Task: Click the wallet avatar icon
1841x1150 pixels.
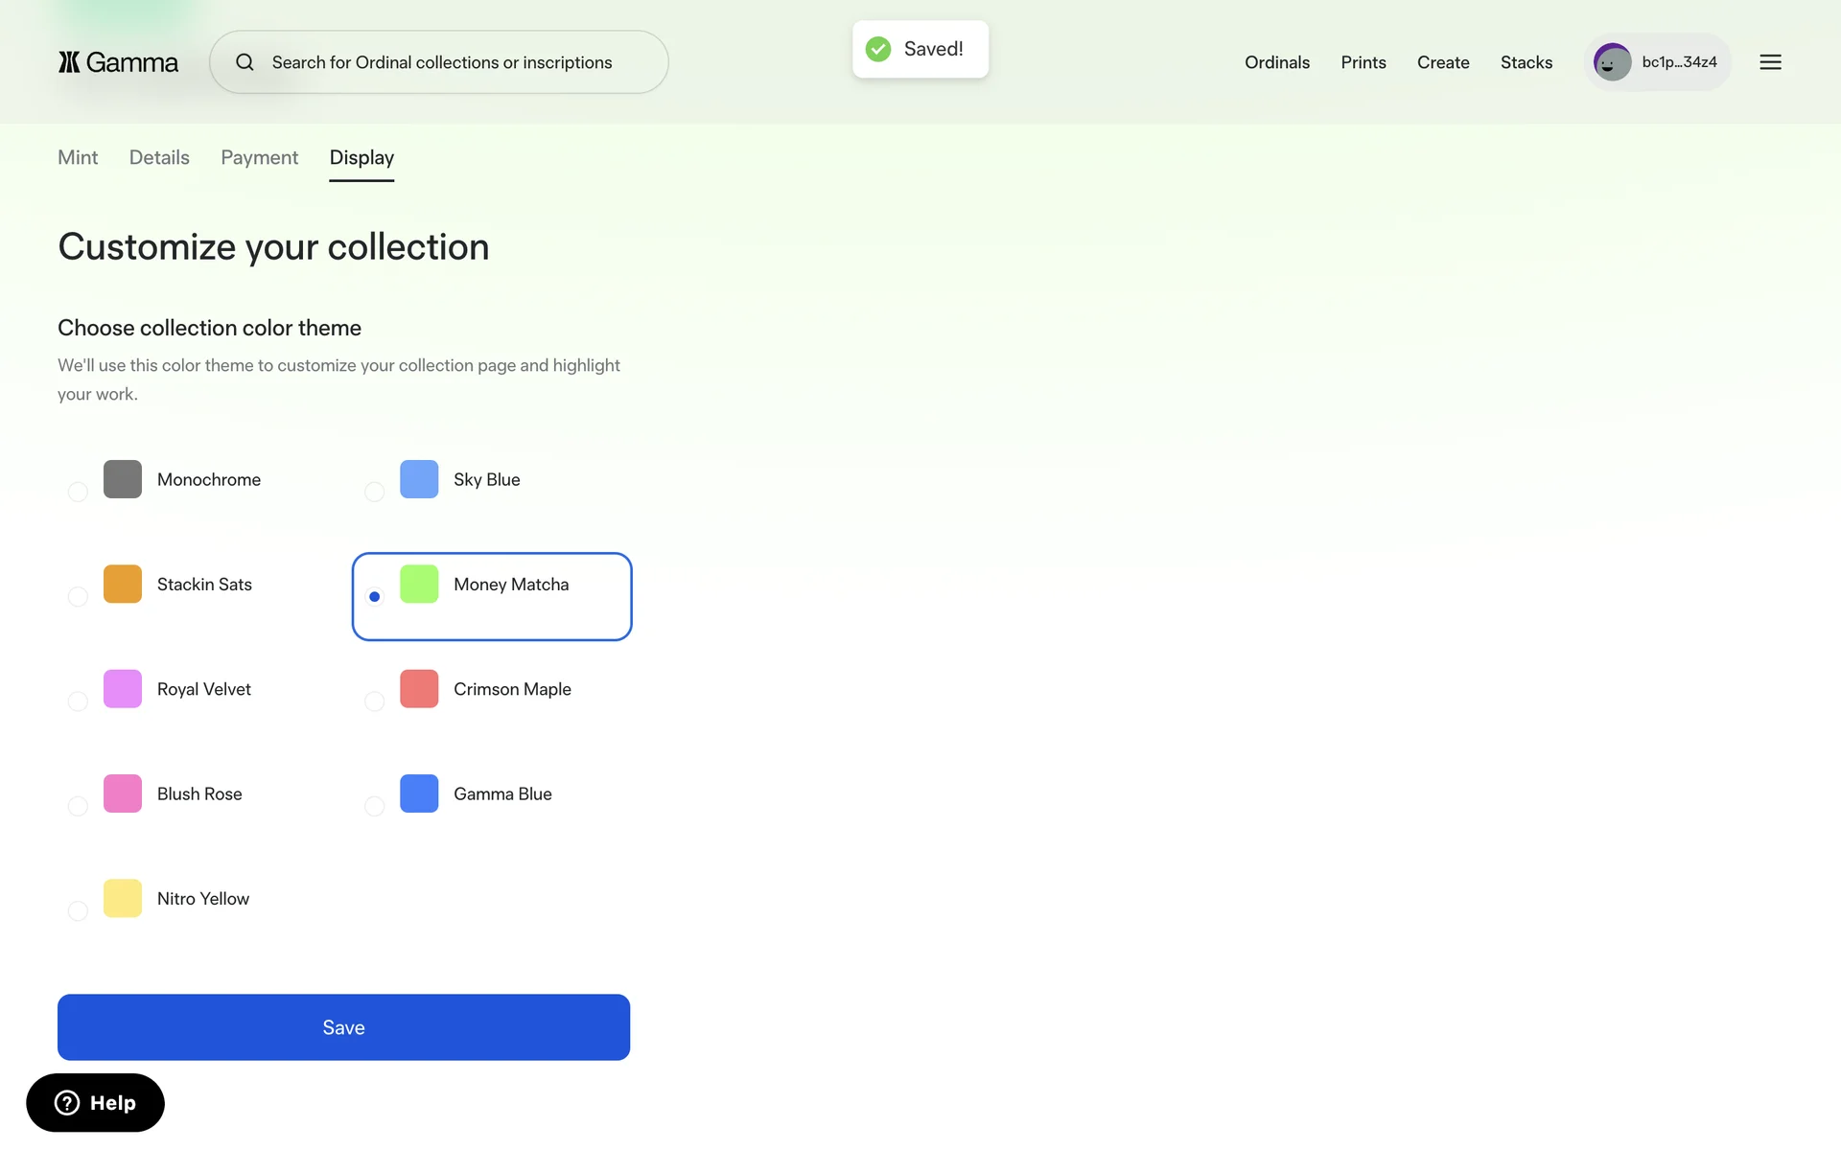Action: coord(1612,62)
